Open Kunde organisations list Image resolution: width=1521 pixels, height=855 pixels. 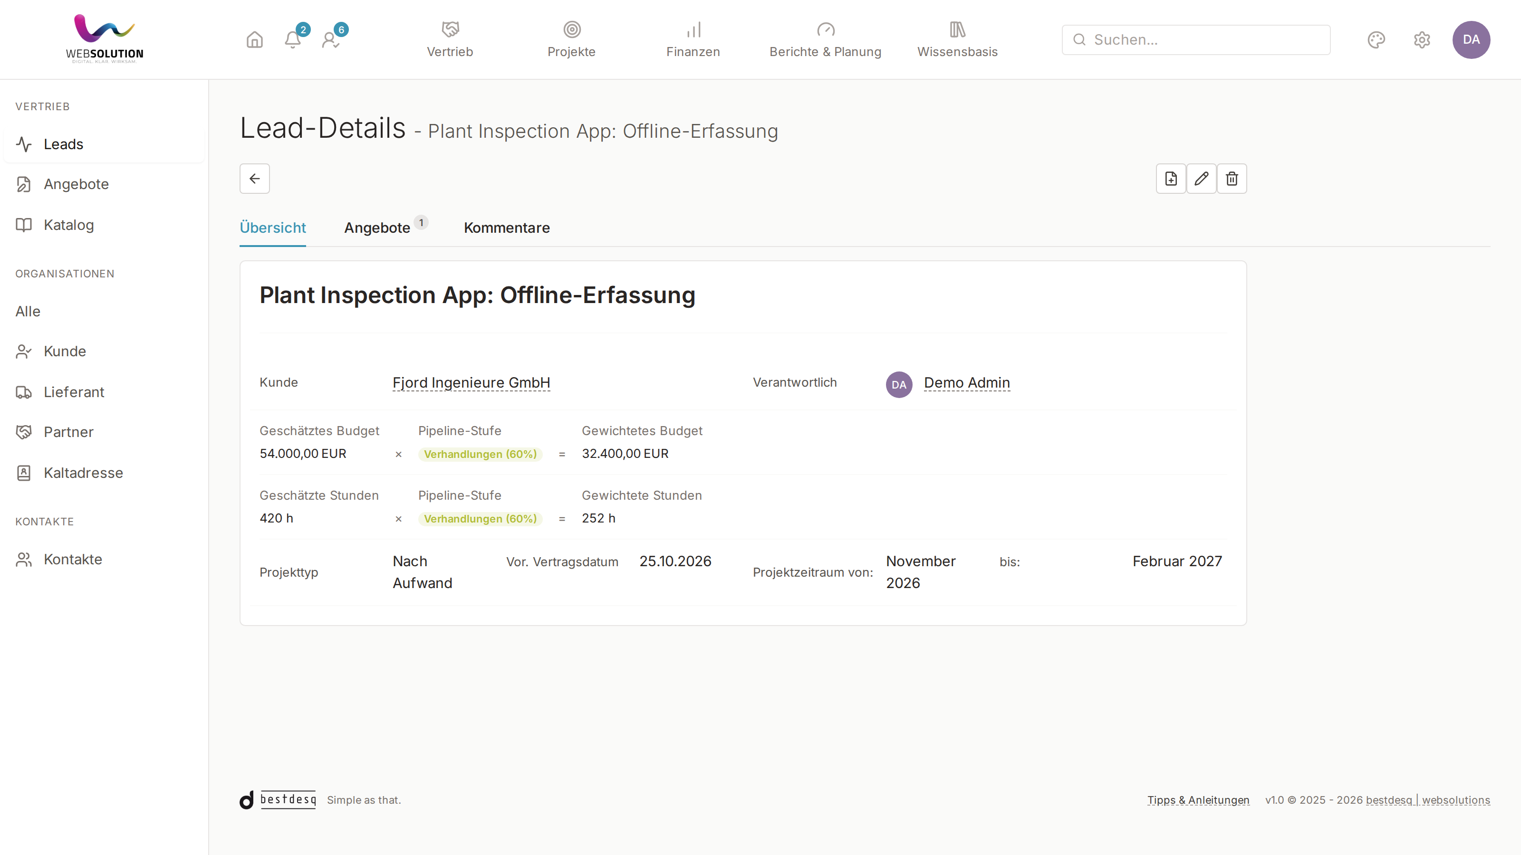(104, 351)
